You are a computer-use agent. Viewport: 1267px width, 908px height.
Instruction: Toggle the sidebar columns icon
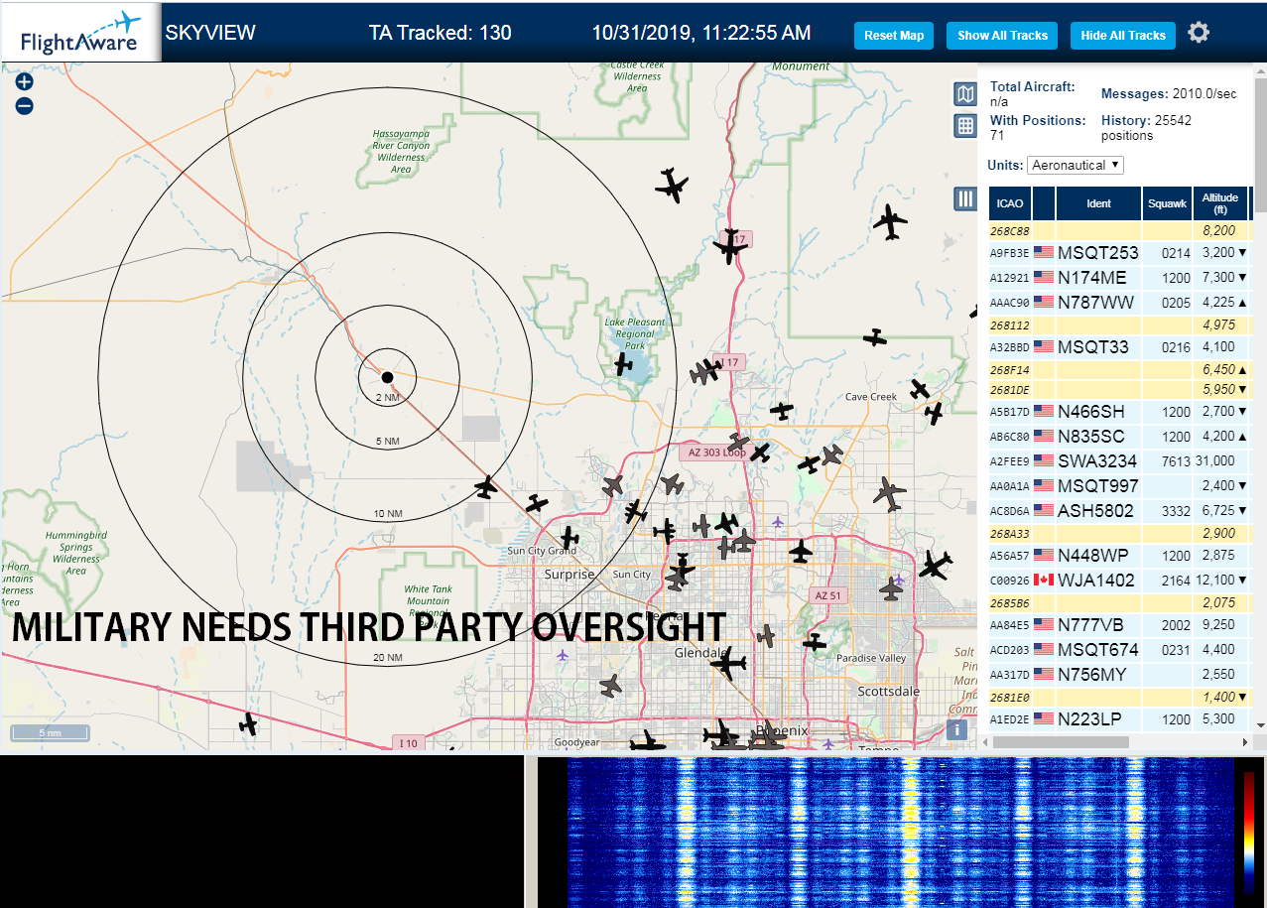[x=965, y=198]
